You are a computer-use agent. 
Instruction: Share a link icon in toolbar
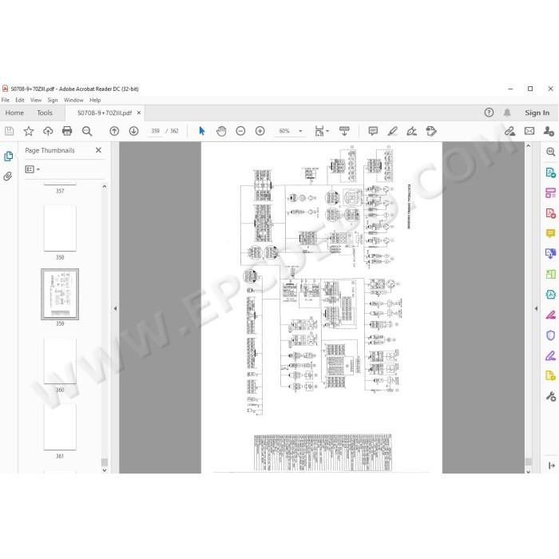pyautogui.click(x=509, y=131)
